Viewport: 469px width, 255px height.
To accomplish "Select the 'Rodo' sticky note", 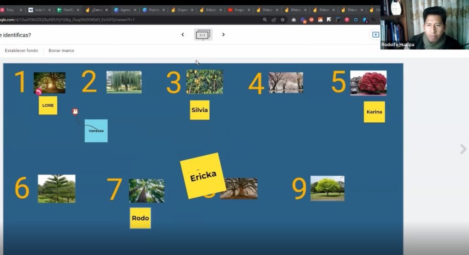I will [140, 218].
